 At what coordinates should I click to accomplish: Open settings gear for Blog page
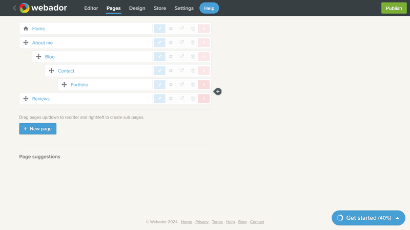171,57
